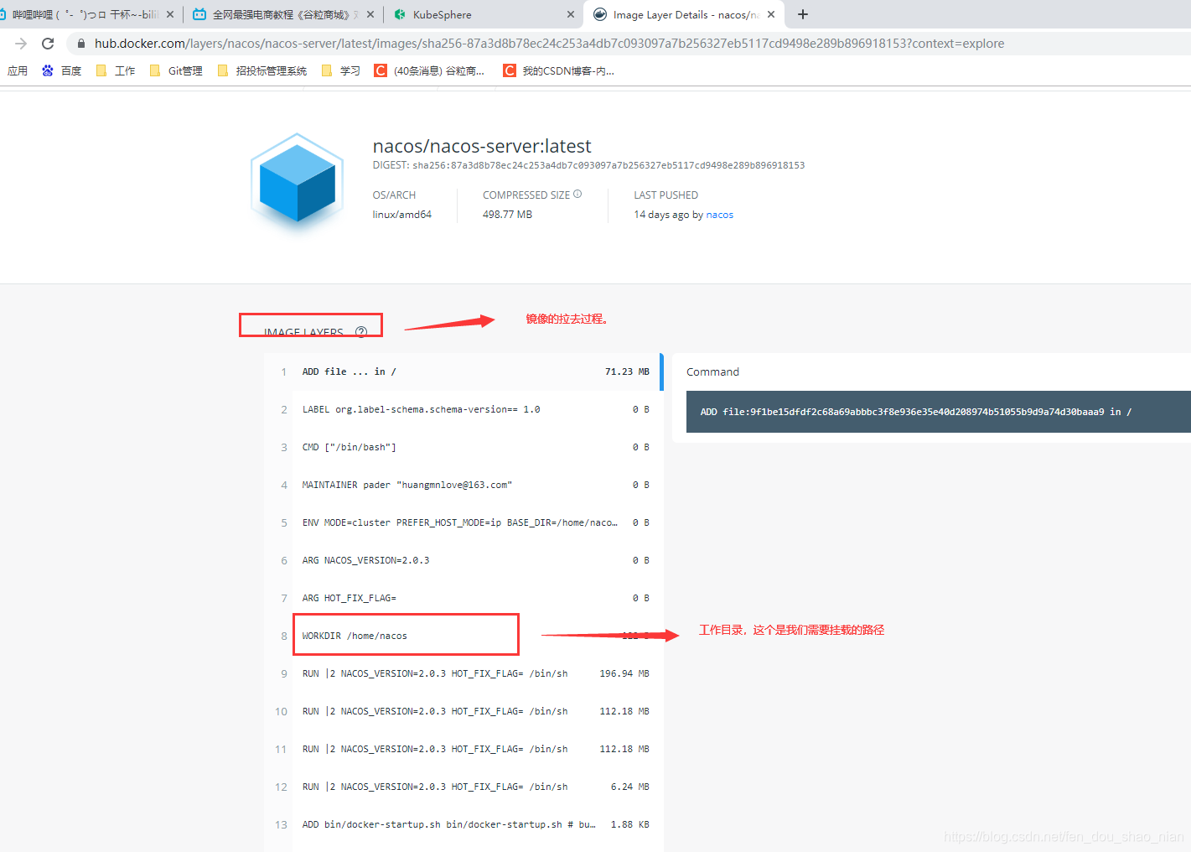Open the nacos publisher link
The image size is (1191, 852).
pyautogui.click(x=719, y=215)
